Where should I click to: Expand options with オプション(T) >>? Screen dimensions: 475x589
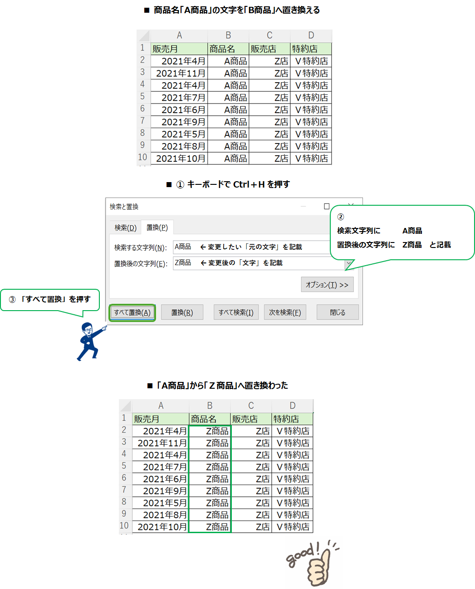coord(327,285)
